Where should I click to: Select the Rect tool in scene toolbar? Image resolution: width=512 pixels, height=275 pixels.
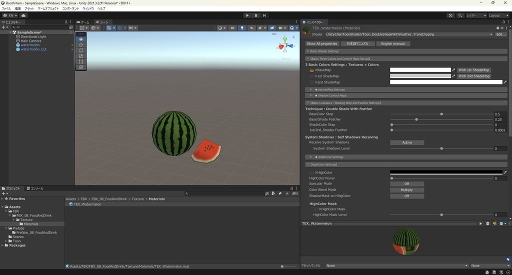[81, 61]
